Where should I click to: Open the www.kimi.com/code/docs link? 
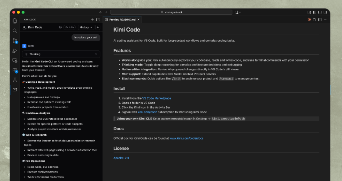[186, 138]
